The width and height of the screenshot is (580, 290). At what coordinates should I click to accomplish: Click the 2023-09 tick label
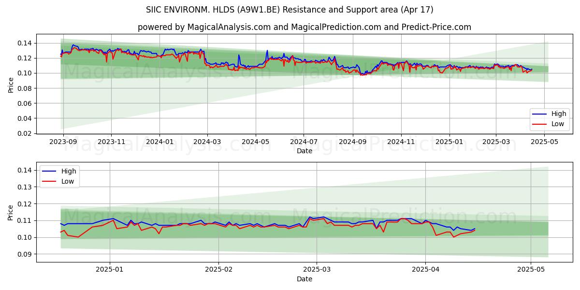[63, 142]
